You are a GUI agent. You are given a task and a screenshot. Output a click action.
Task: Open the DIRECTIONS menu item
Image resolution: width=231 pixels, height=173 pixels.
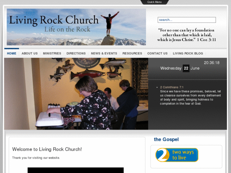(76, 53)
